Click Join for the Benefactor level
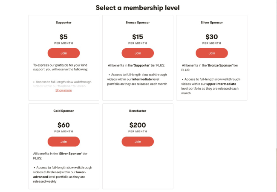 coord(138,142)
